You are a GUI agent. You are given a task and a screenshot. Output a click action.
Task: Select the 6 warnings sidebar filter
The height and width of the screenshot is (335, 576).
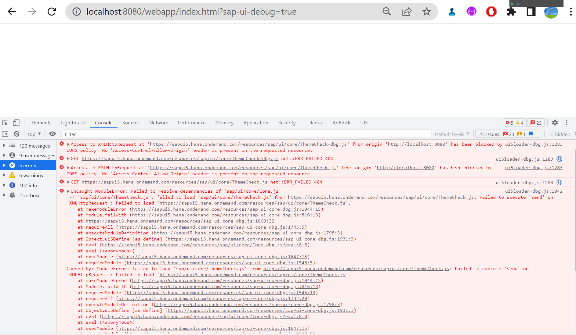tap(28, 175)
